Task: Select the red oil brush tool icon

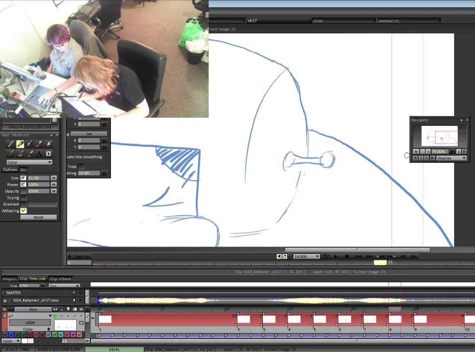Action: [39, 144]
